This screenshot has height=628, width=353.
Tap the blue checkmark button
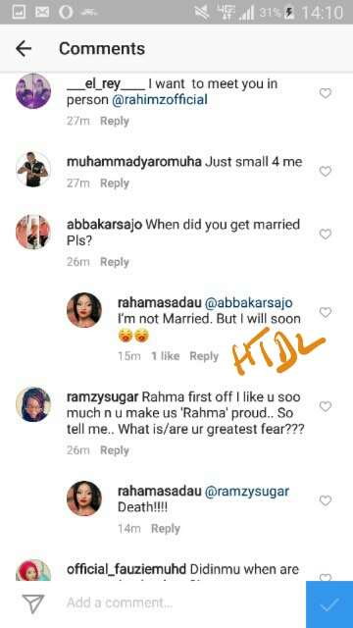tap(329, 604)
